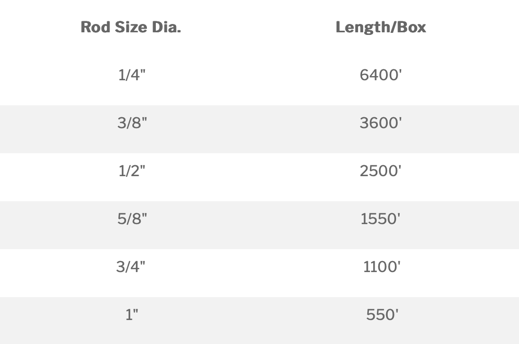The image size is (519, 344).
Task: Click the 3/8" rod size cell
Action: pyautogui.click(x=132, y=123)
